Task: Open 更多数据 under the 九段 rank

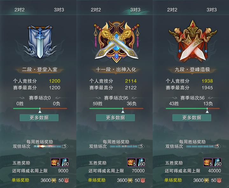Action: pos(192,118)
